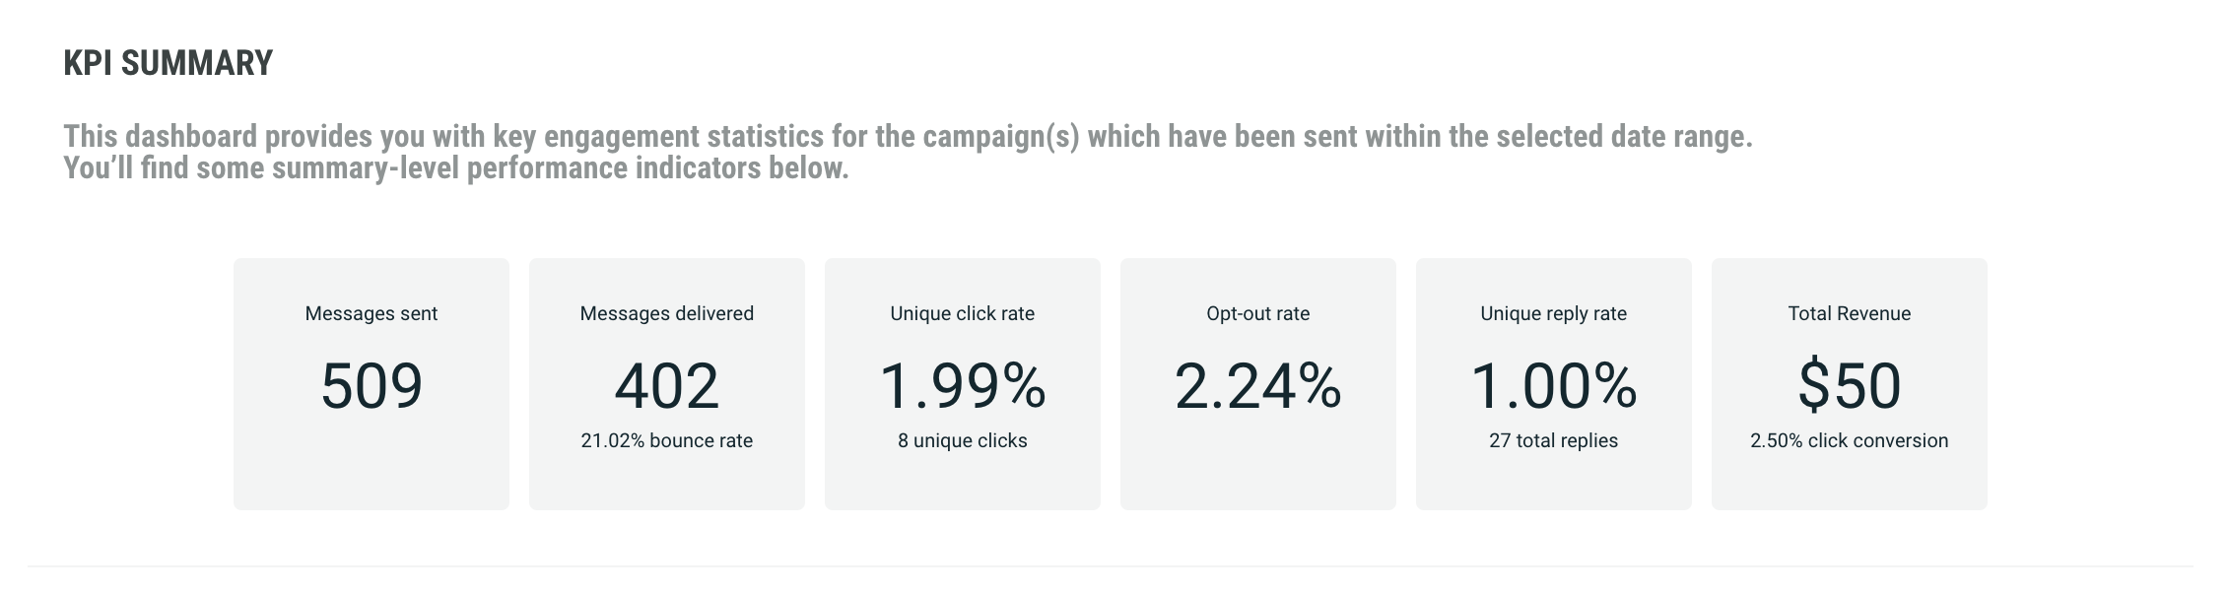The width and height of the screenshot is (2229, 593).
Task: Click the "27 total replies" text
Action: [1553, 440]
